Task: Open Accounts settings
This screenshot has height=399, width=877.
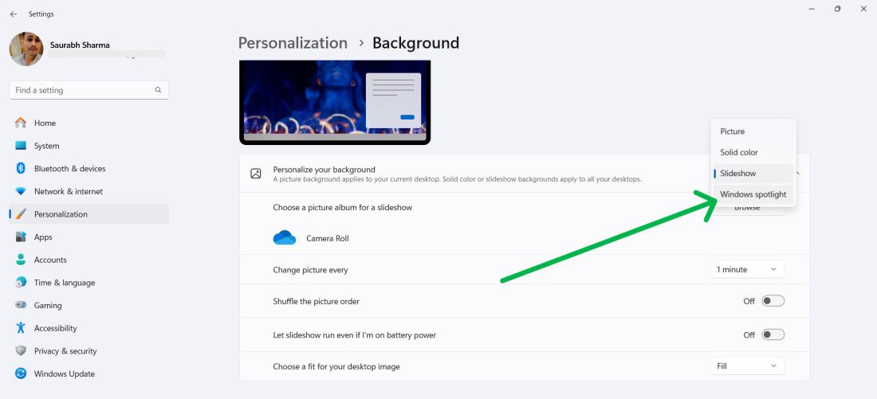Action: (89, 260)
